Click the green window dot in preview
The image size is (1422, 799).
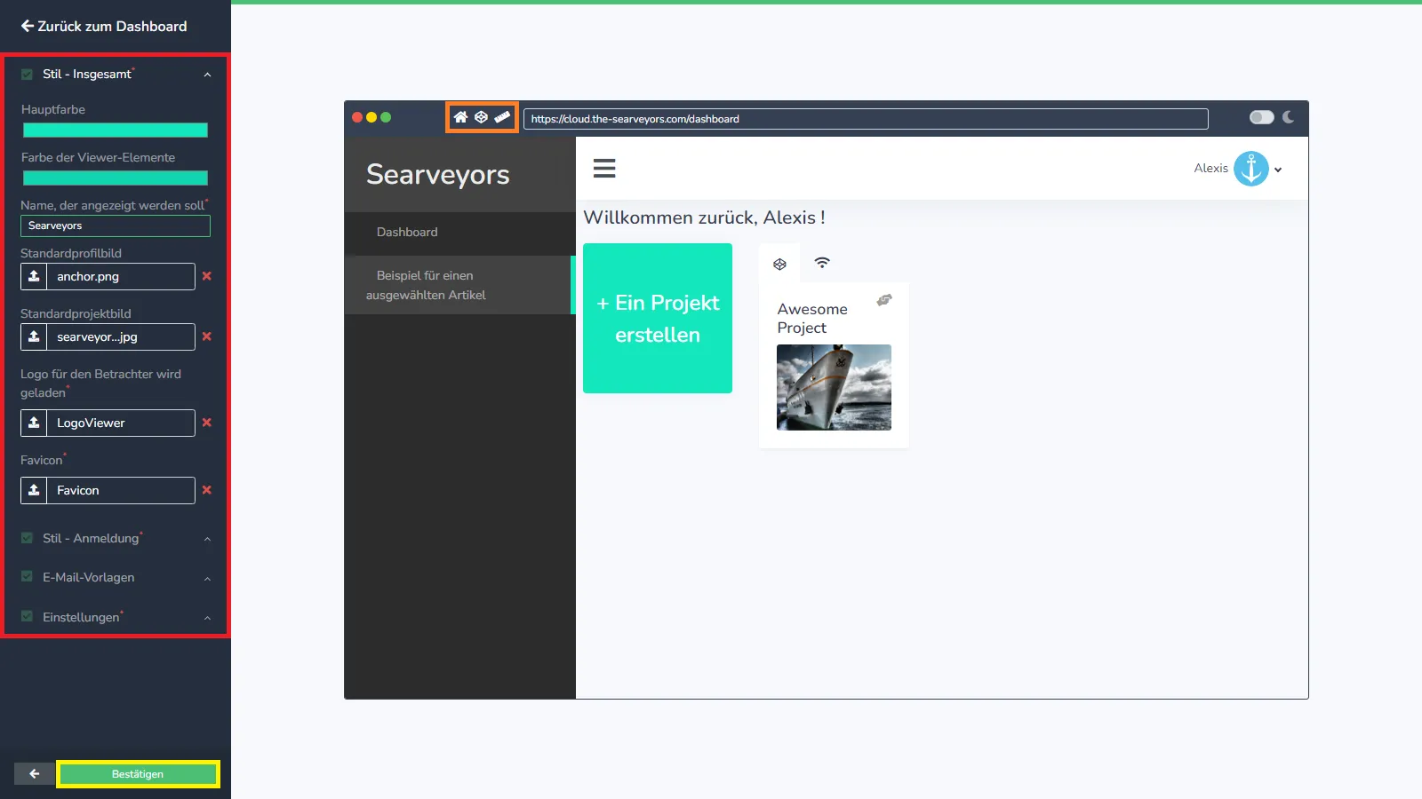click(386, 117)
